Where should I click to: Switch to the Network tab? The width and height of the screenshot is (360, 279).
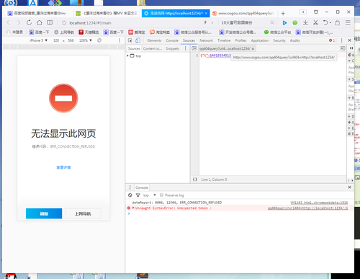pos(206,40)
